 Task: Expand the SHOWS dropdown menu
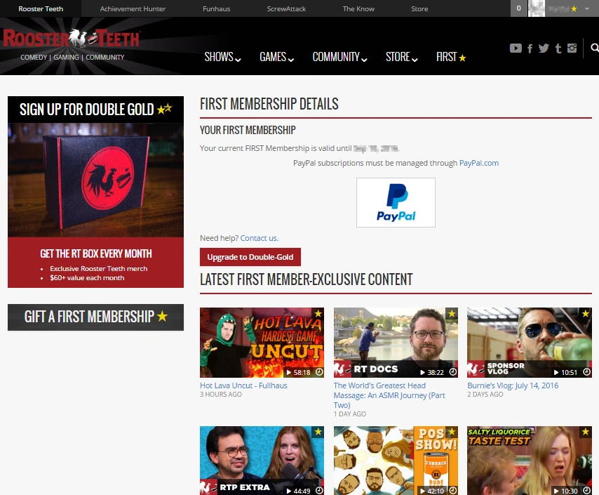click(x=222, y=57)
